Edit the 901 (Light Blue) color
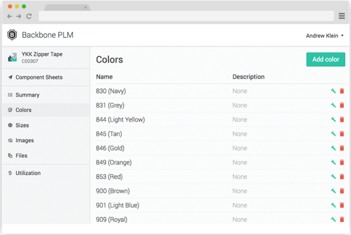Viewport: 351px width, 235px height. pyautogui.click(x=333, y=205)
